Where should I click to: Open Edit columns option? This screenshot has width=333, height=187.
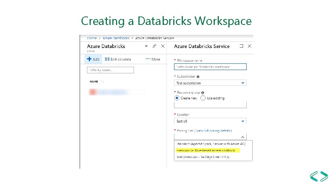[x=118, y=59]
